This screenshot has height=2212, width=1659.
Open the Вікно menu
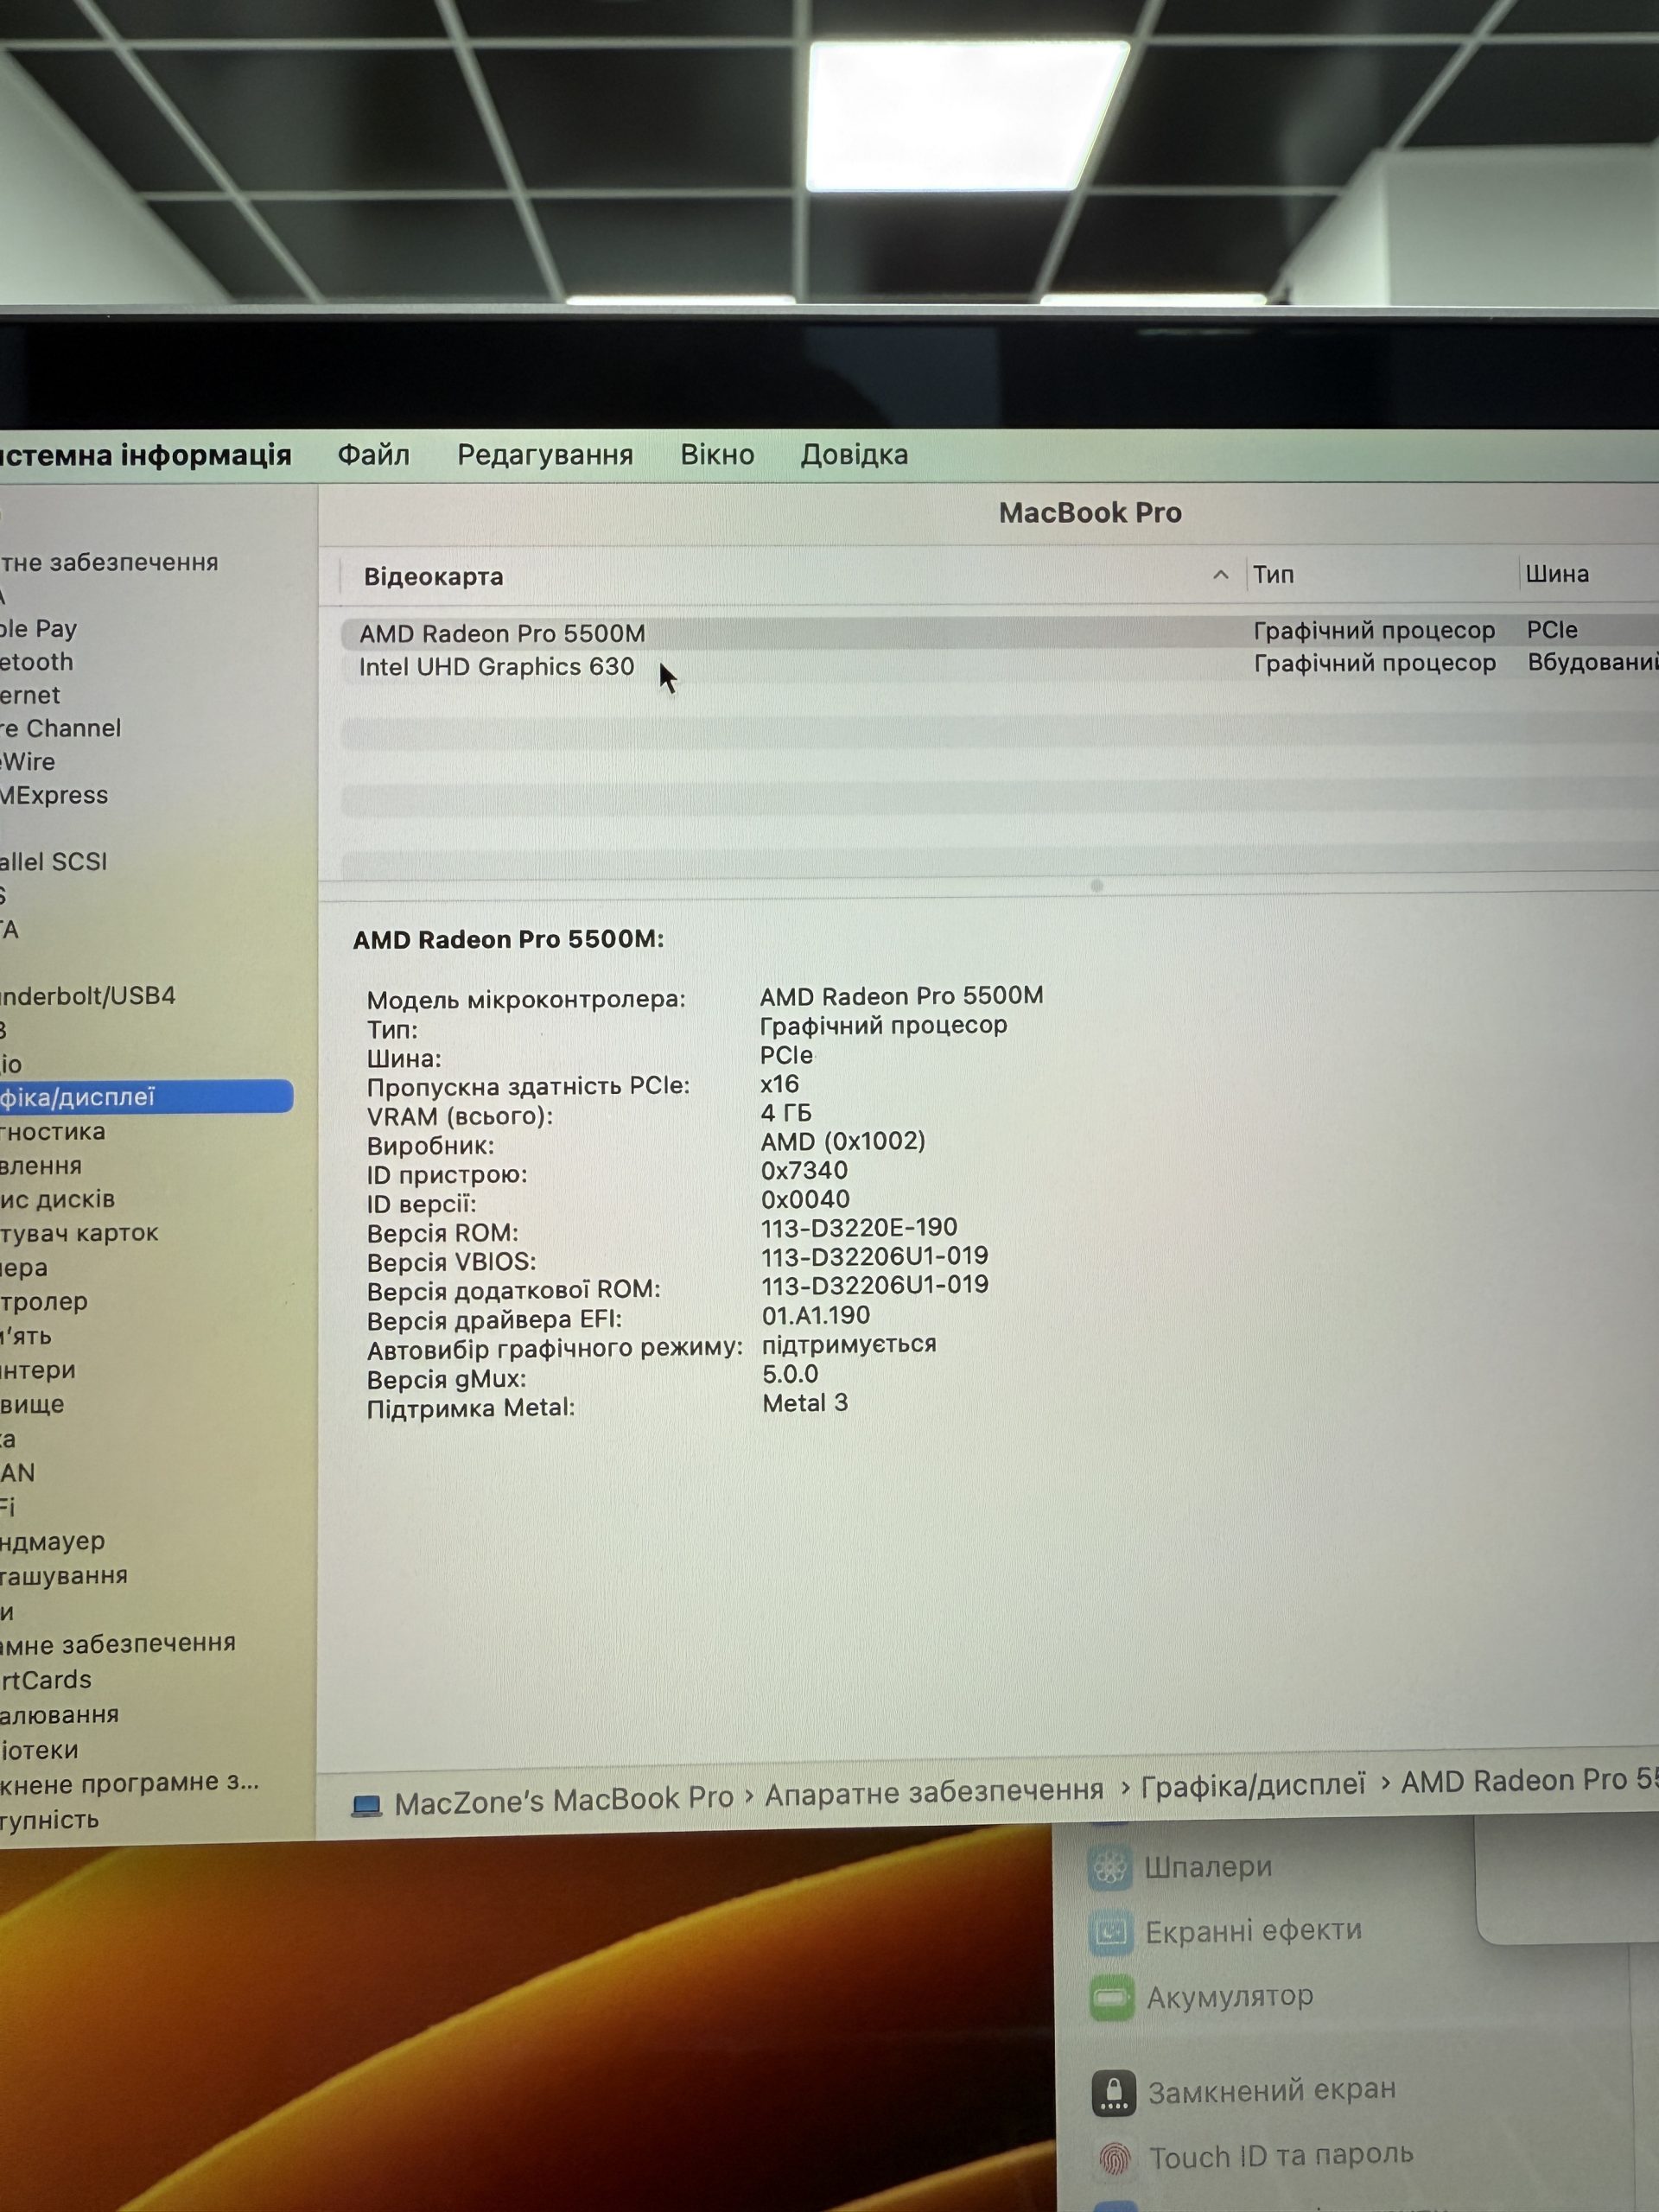point(717,455)
